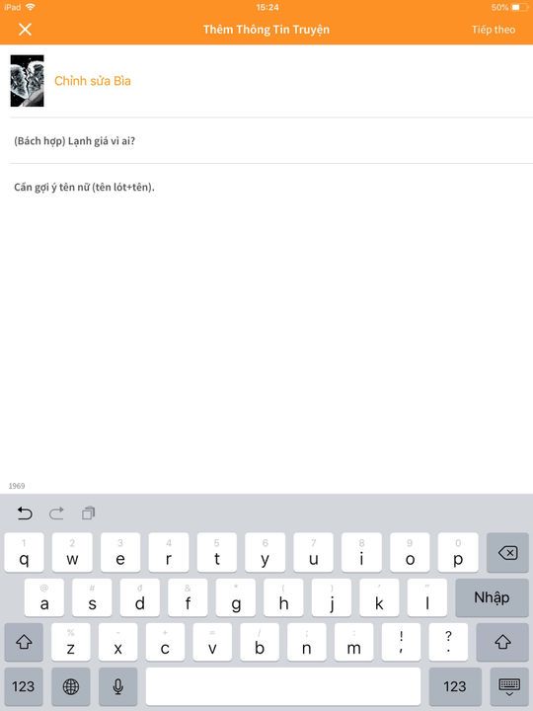The height and width of the screenshot is (711, 533).
Task: Tap the question mark key
Action: click(448, 642)
